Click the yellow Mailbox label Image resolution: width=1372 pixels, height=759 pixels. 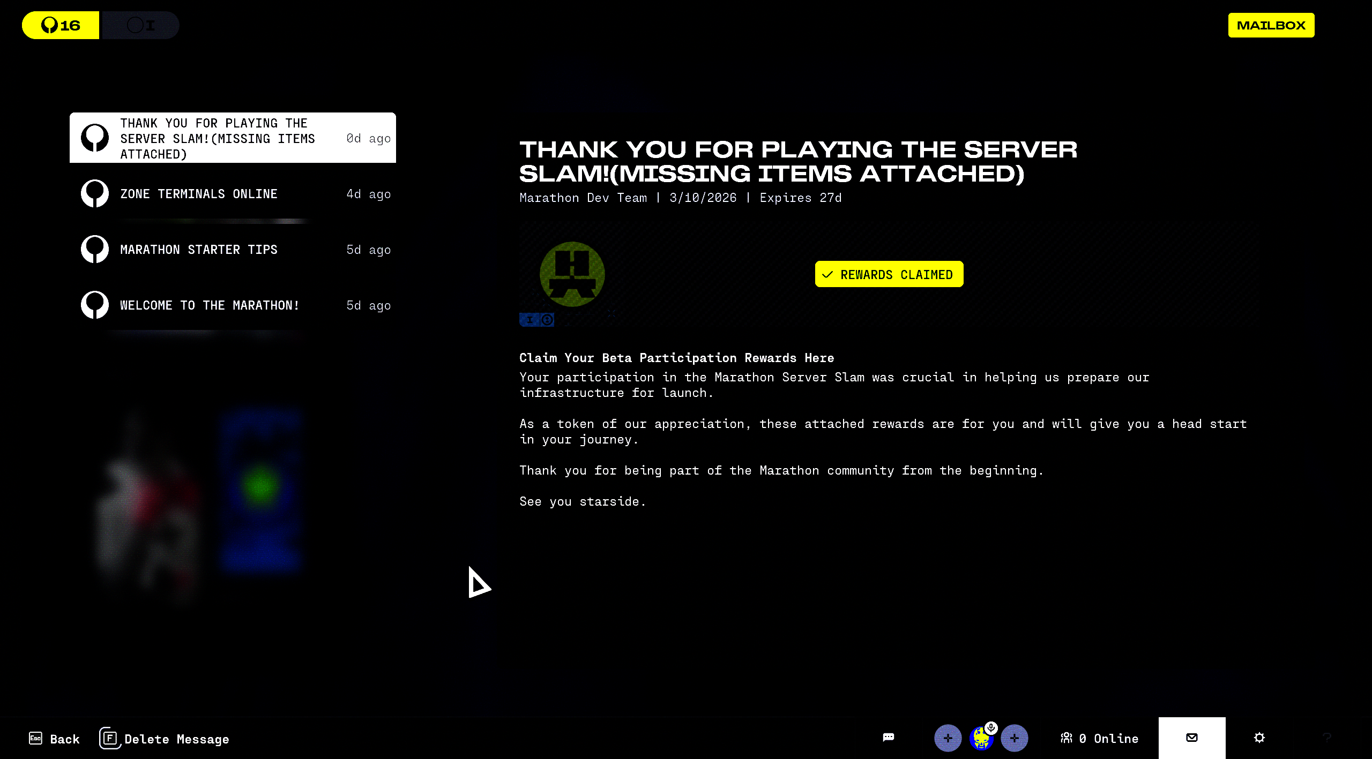[x=1271, y=25]
